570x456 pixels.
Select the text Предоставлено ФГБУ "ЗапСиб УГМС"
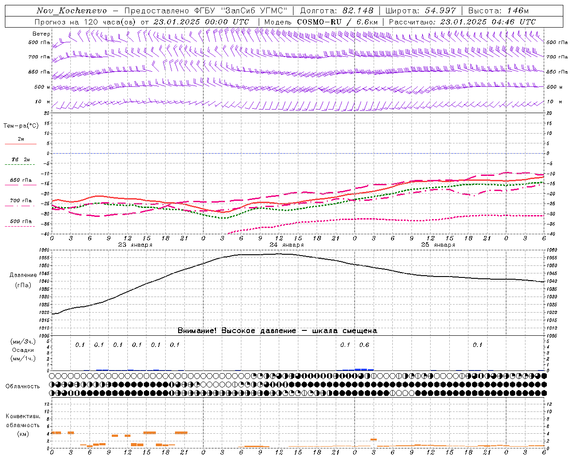tap(206, 11)
